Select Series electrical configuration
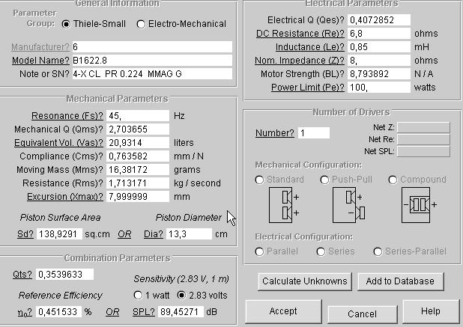The width and height of the screenshot is (463, 327). [321, 251]
